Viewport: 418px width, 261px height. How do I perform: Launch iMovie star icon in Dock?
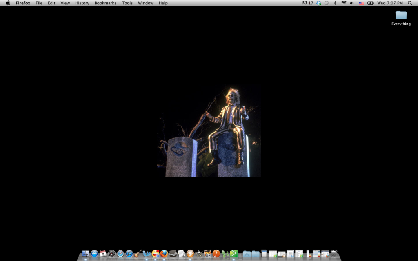tap(199, 253)
